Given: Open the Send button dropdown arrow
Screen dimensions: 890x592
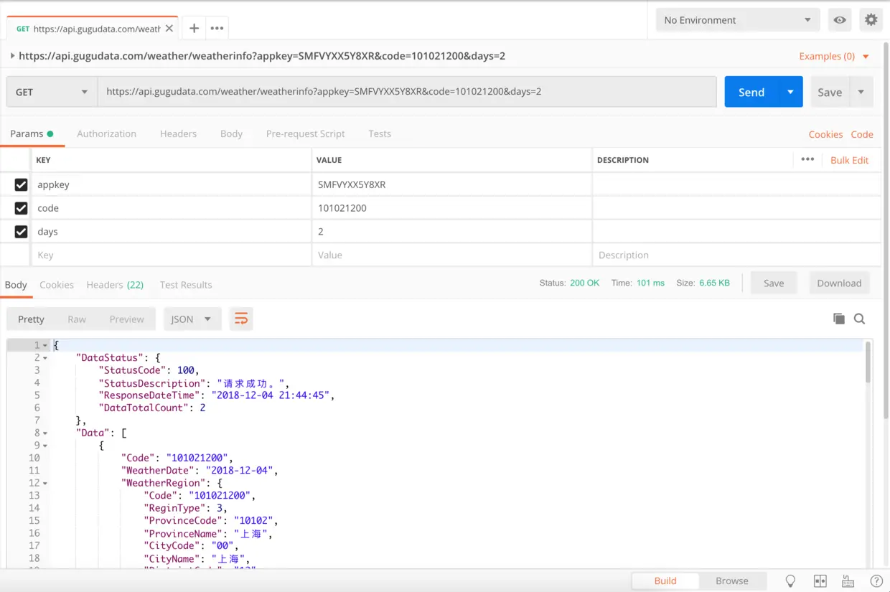Looking at the screenshot, I should (x=790, y=92).
